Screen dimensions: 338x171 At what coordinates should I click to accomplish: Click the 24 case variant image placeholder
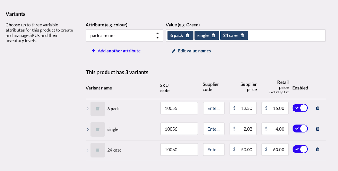(98, 150)
